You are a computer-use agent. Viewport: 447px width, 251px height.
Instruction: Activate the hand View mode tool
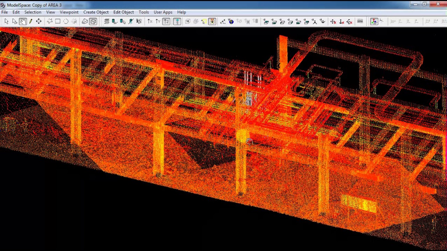[23, 22]
